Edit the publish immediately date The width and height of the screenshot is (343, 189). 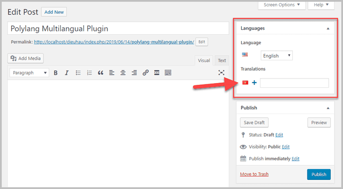(295, 159)
